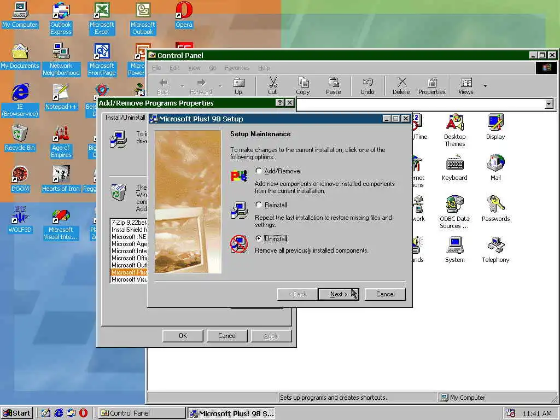Select the Mail control panel icon

pos(495,168)
